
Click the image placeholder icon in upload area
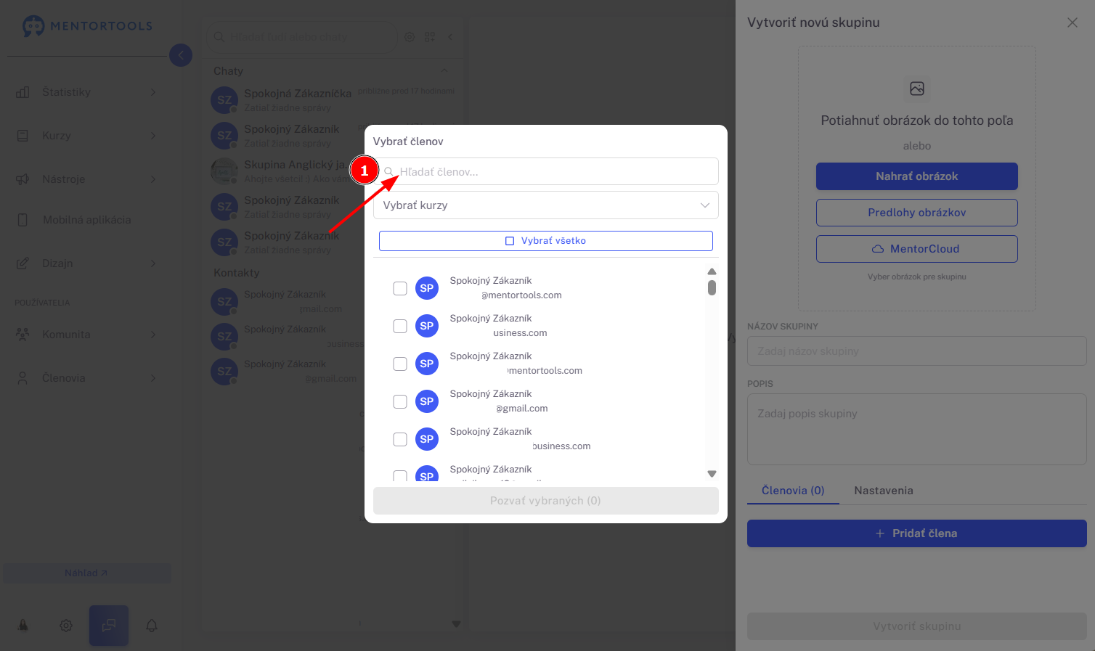(917, 89)
